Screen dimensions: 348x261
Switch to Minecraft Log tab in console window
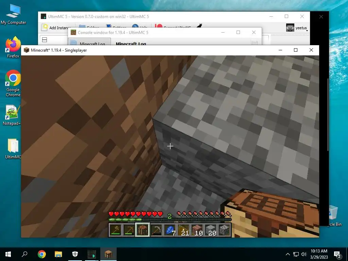(x=89, y=43)
